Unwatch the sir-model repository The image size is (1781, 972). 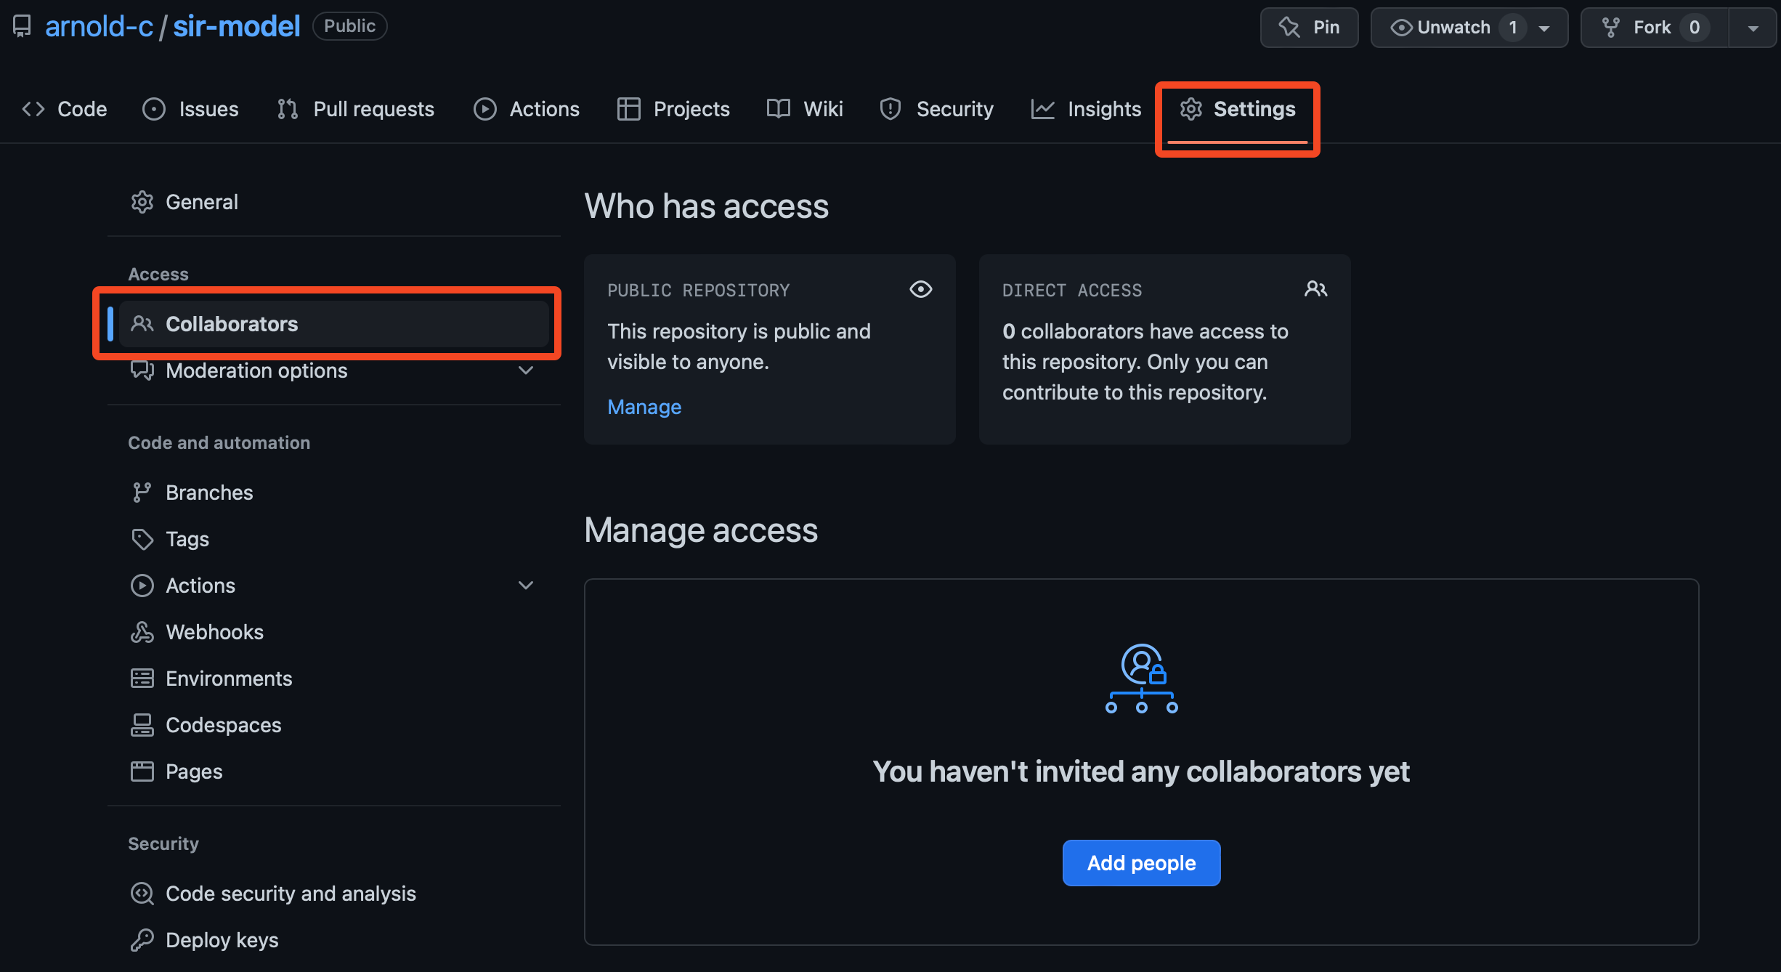click(1453, 28)
